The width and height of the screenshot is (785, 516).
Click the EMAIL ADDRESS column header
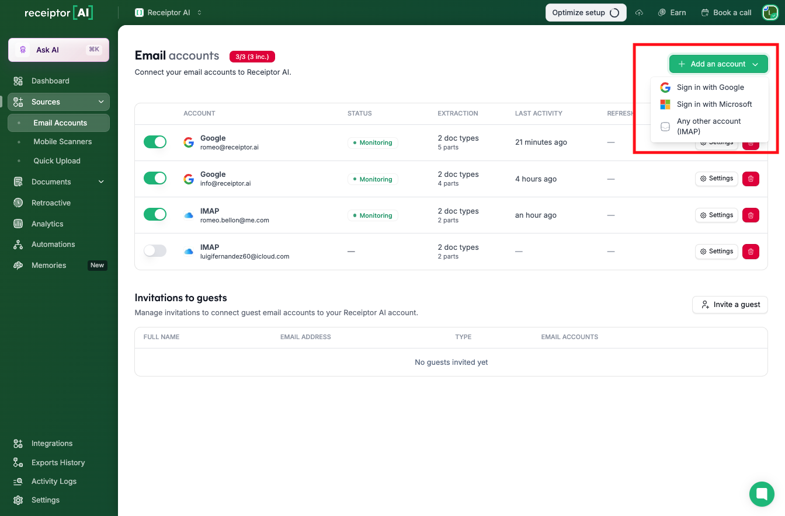305,337
